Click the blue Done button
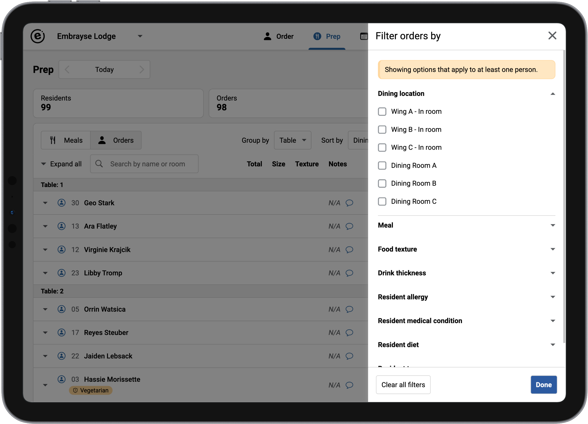This screenshot has width=588, height=424. click(x=543, y=385)
